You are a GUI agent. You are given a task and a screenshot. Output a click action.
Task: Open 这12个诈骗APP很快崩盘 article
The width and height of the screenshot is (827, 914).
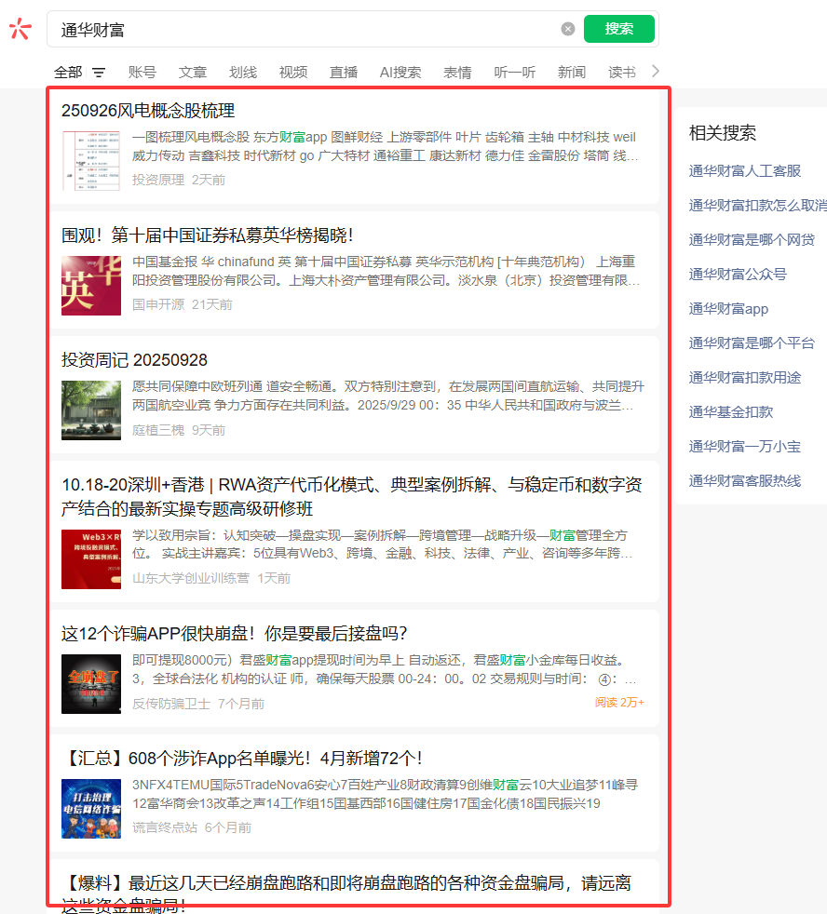(234, 634)
